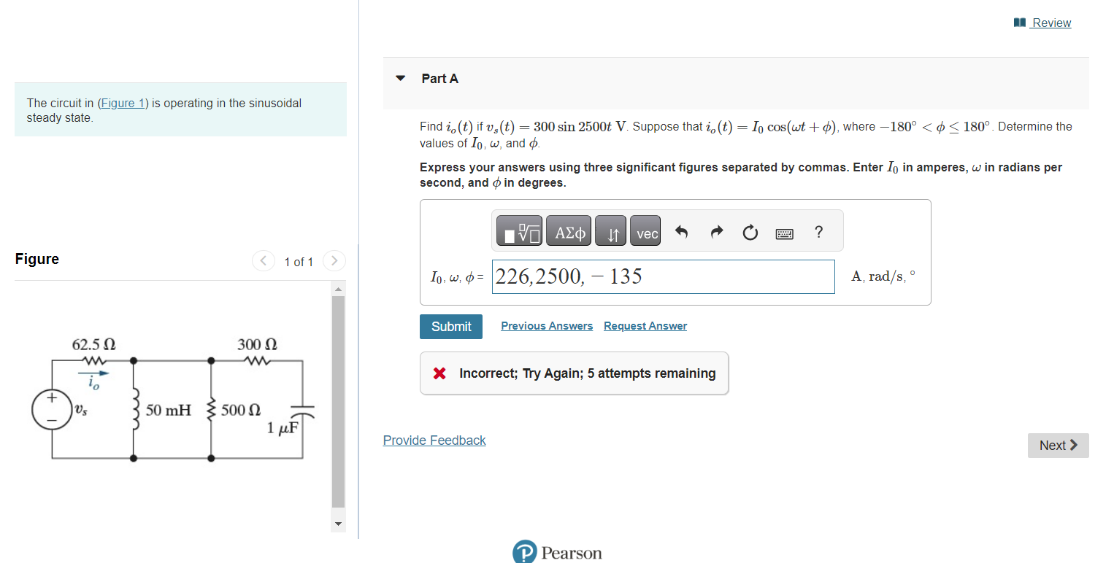Click the answer input field with 226,2500
Image resolution: width=1114 pixels, height=563 pixels.
[663, 277]
